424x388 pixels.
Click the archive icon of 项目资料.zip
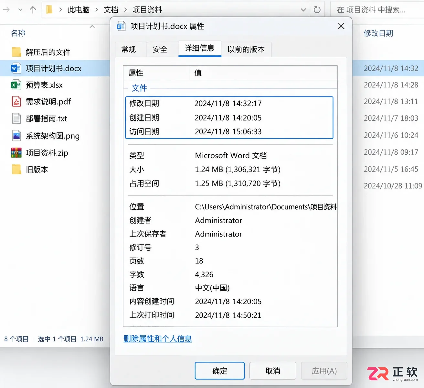tap(16, 153)
